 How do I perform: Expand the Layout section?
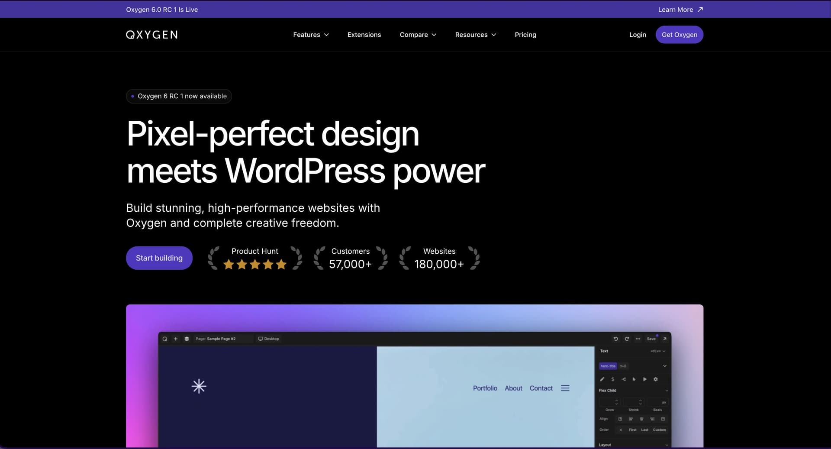point(667,445)
